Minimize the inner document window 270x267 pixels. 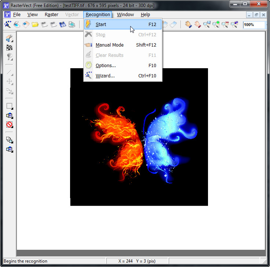click(x=249, y=15)
